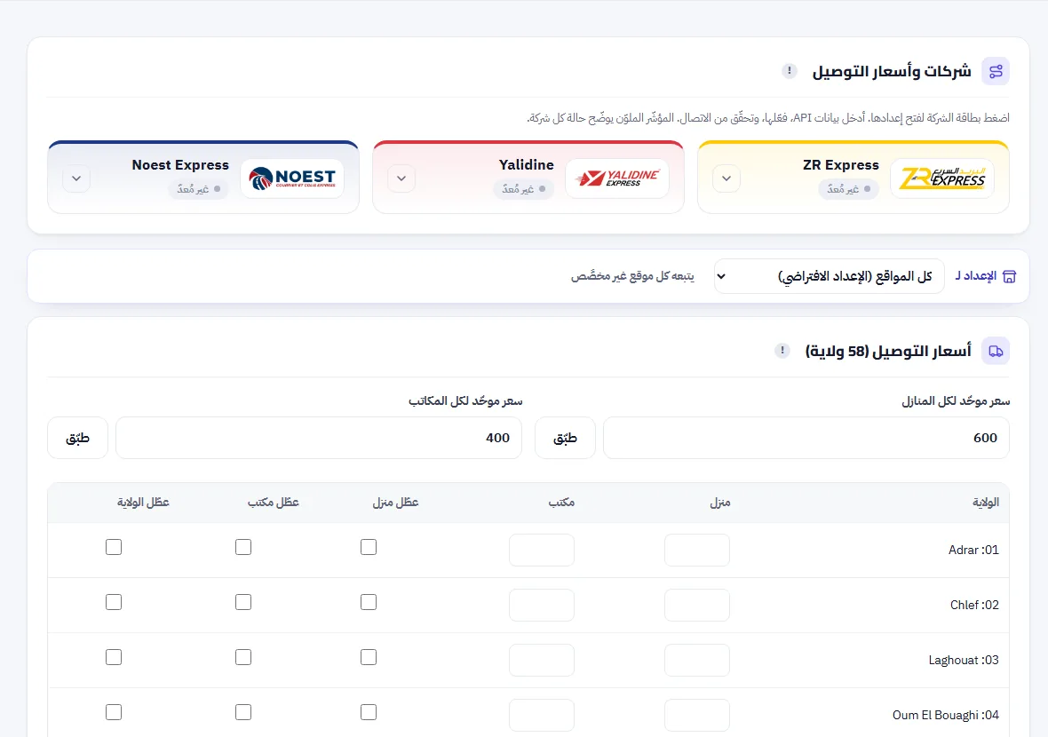The height and width of the screenshot is (737, 1048).
Task: Click the truck icon beside أسعار التوصيل
Action: pyautogui.click(x=996, y=351)
